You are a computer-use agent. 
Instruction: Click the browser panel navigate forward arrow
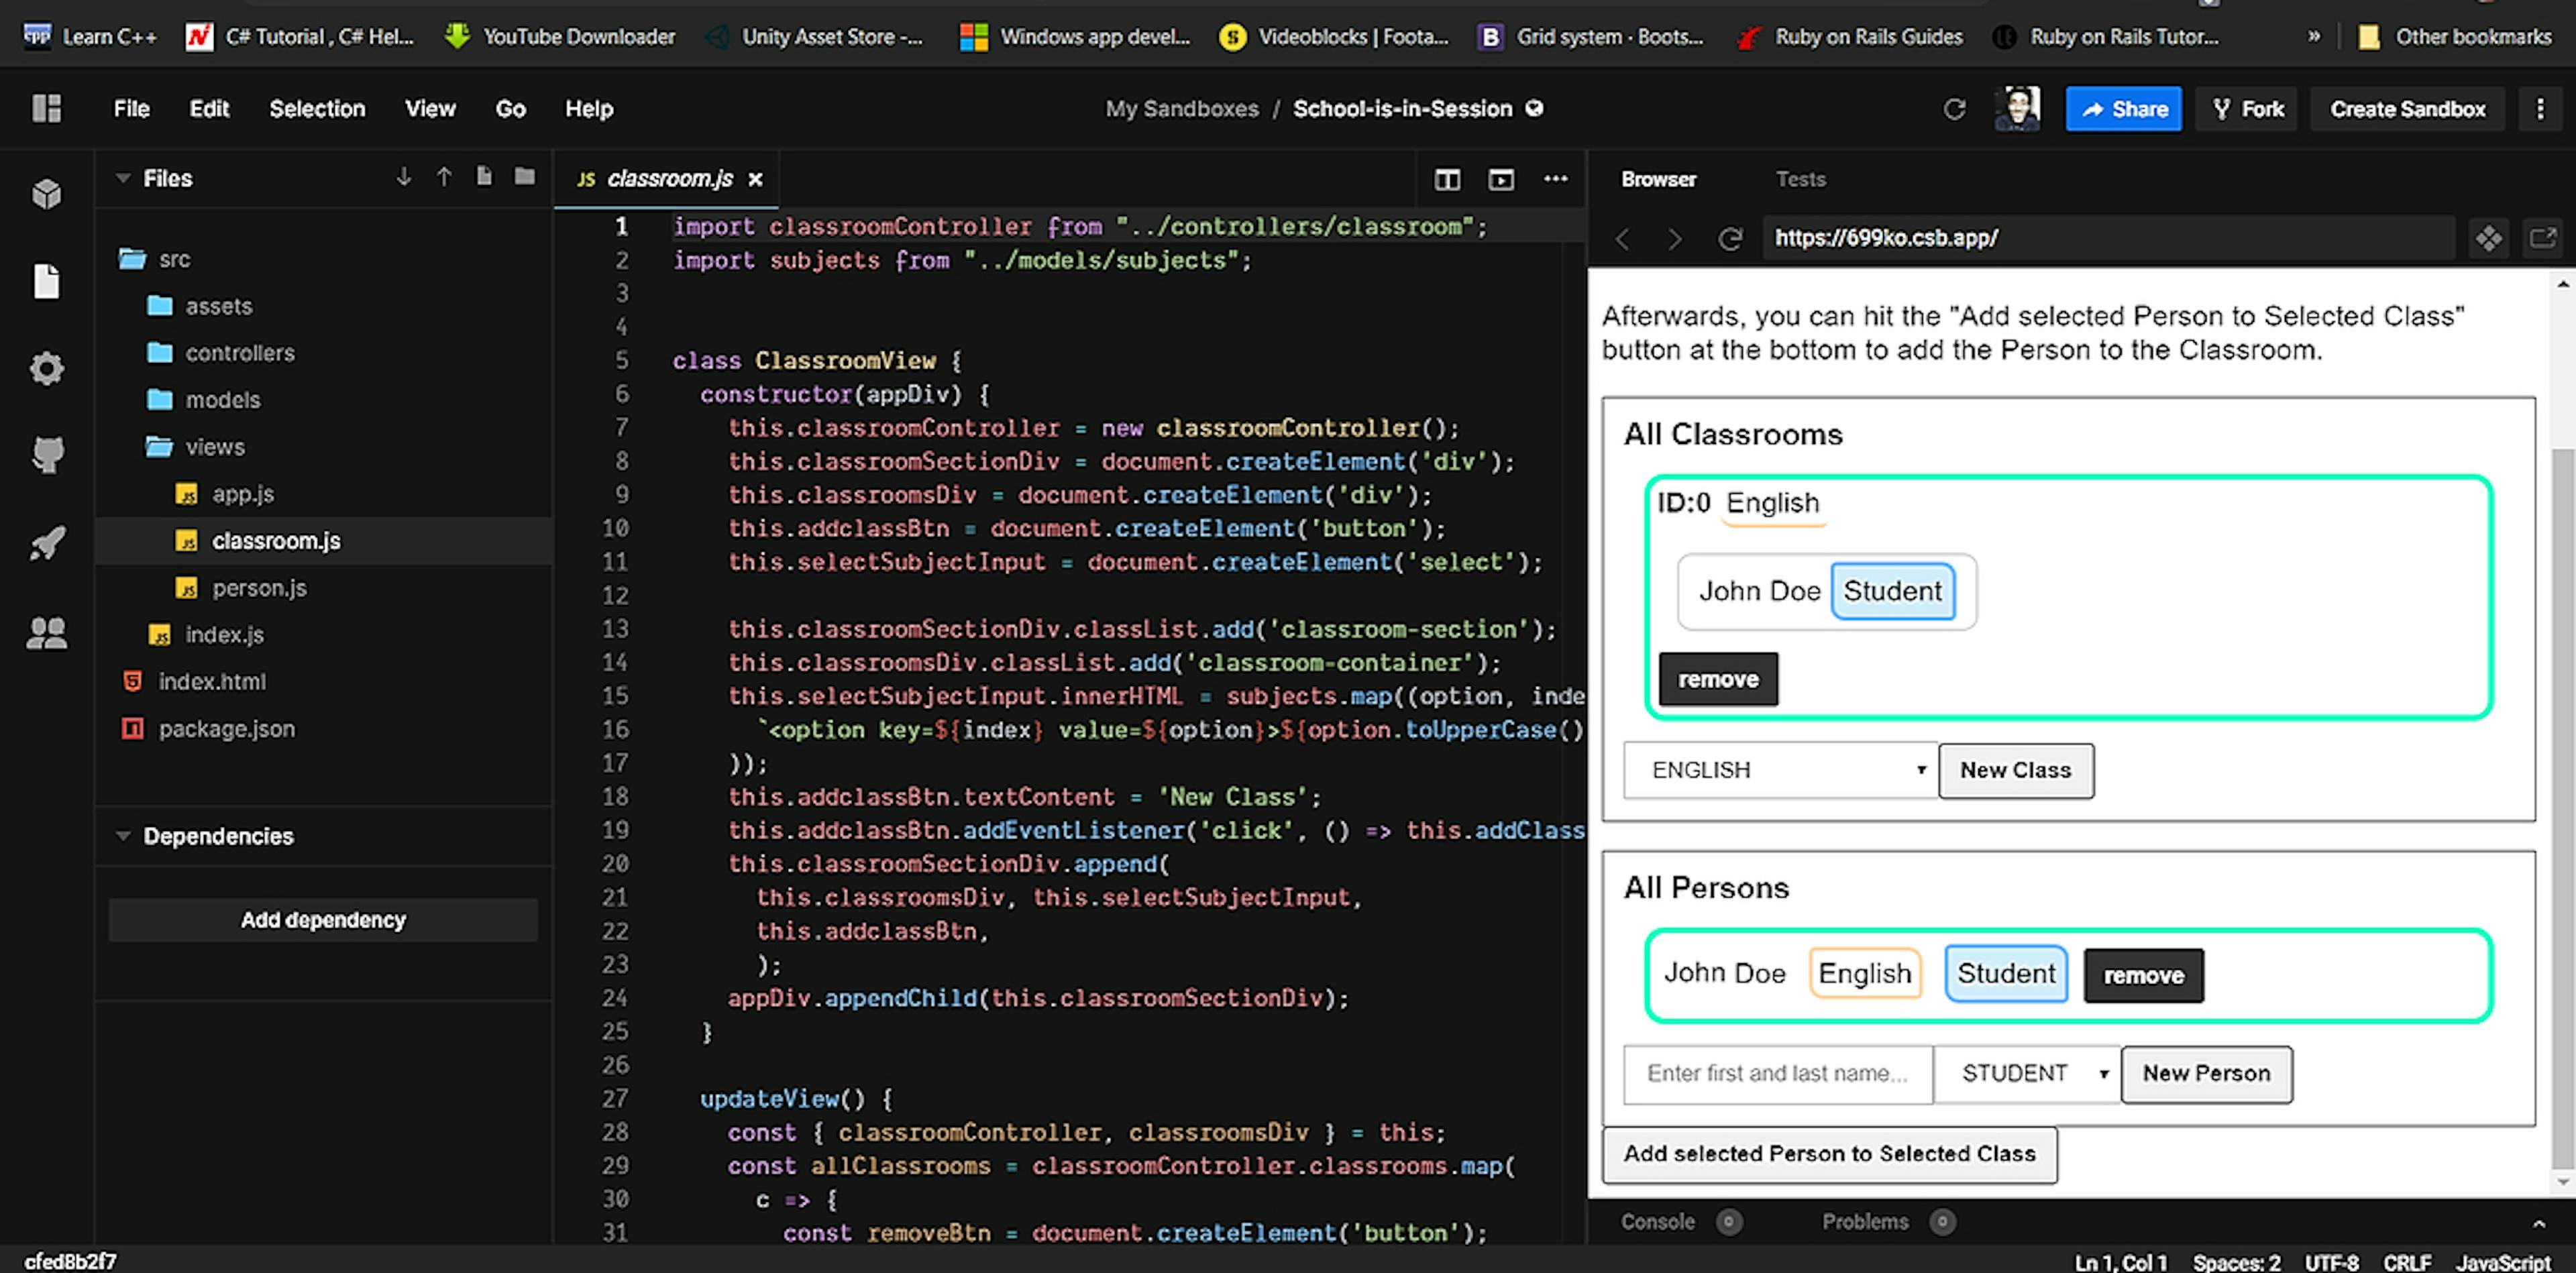point(1674,237)
